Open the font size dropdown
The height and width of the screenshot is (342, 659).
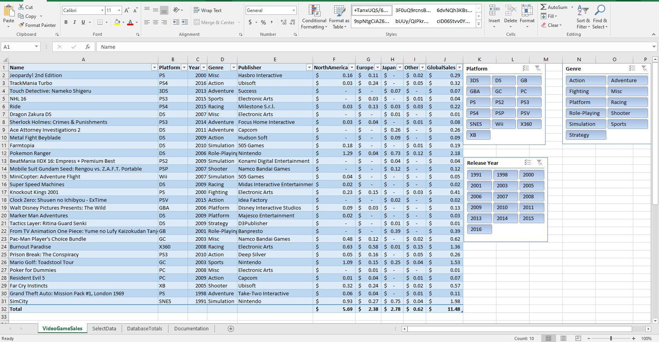pyautogui.click(x=119, y=11)
